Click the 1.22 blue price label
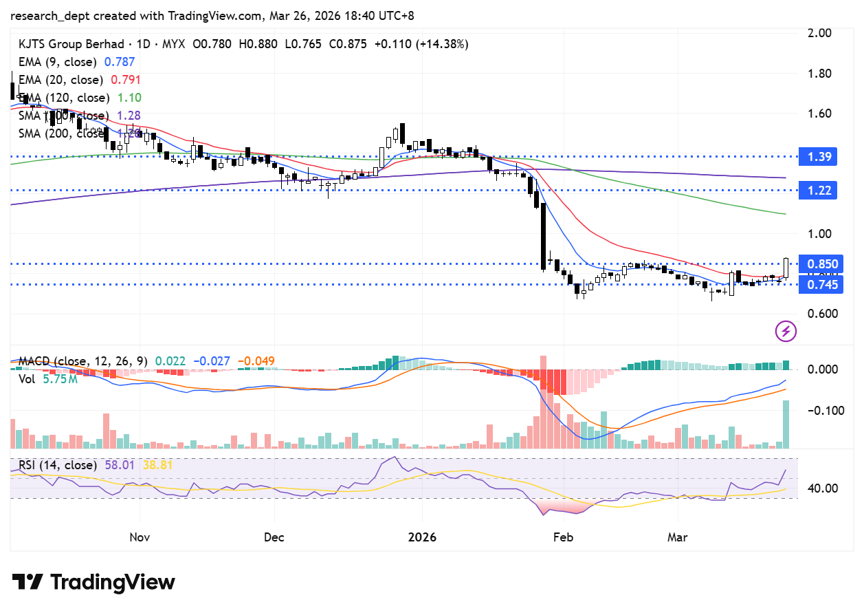 click(822, 191)
